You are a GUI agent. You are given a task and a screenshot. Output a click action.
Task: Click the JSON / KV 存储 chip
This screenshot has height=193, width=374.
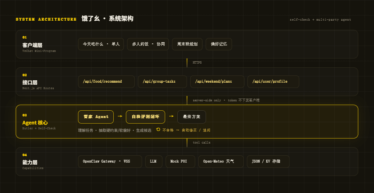(268, 161)
